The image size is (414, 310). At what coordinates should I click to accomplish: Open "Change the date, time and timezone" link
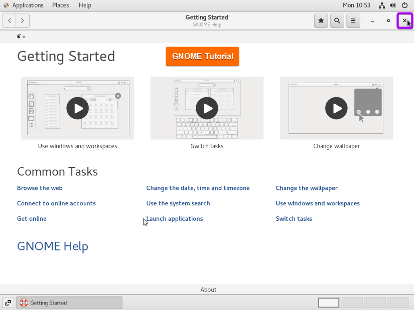pos(198,188)
